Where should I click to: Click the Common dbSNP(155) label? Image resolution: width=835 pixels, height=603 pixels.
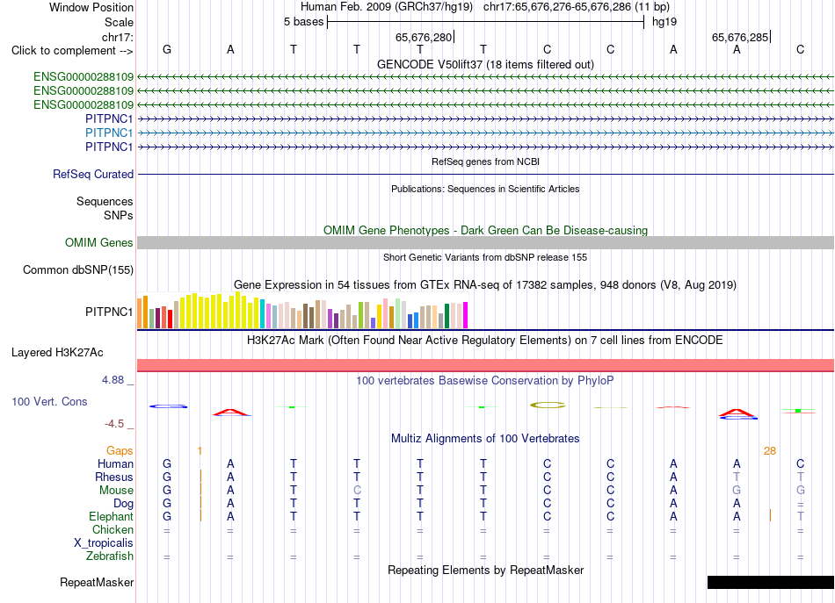tap(77, 269)
